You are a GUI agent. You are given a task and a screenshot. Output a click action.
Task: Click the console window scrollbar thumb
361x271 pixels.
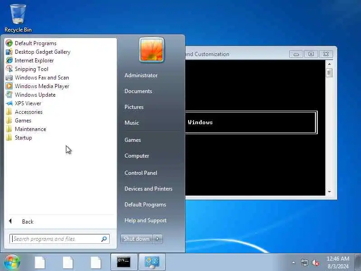click(x=329, y=73)
